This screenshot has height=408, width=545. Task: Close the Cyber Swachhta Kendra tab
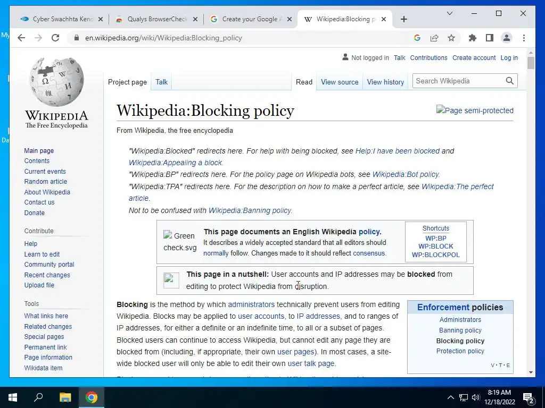[101, 19]
